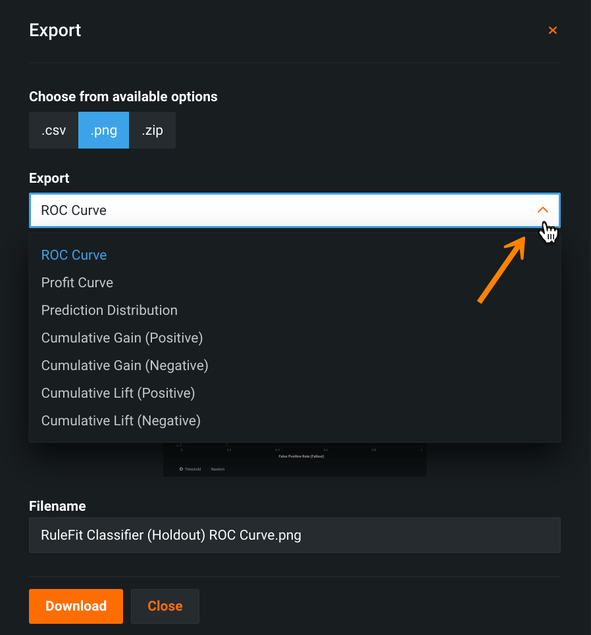Pick Cumulative Gain (Negative) from the list
This screenshot has width=591, height=635.
coord(124,365)
